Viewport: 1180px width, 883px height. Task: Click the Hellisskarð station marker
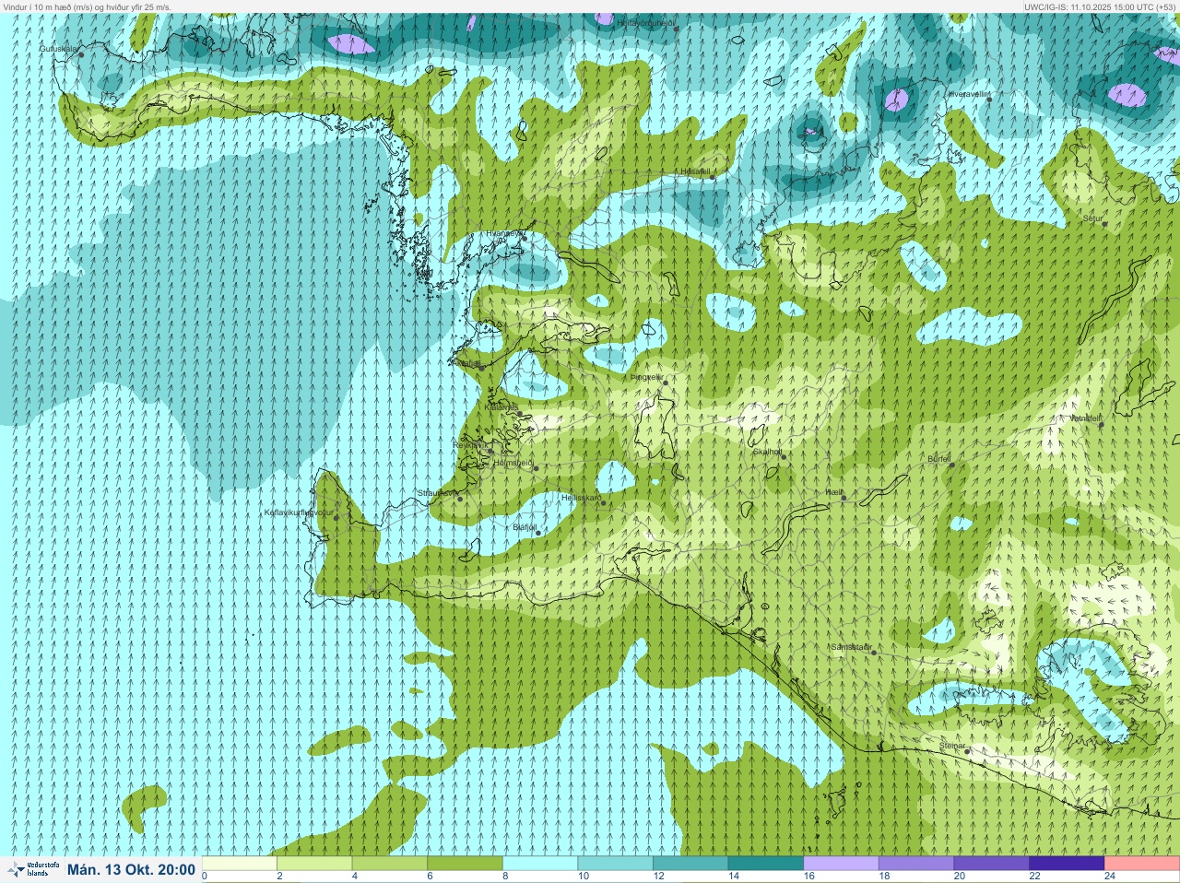[603, 502]
